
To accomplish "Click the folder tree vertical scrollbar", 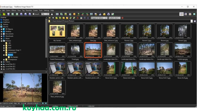I will [x=46, y=38].
